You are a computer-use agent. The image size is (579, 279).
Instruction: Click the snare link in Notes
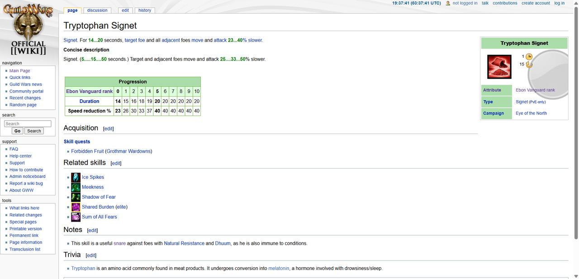(x=120, y=243)
